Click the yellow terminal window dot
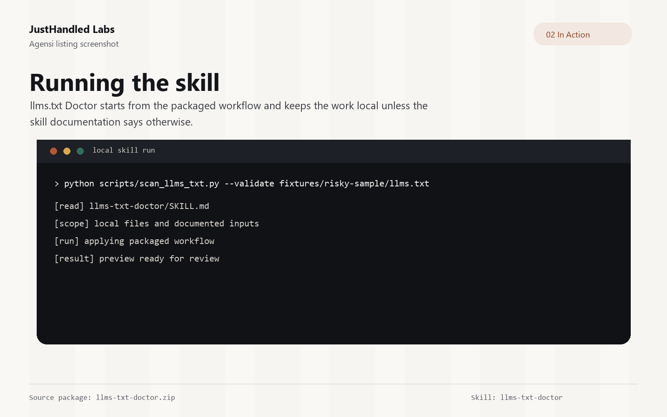Screen dimensions: 667x417 67,151
